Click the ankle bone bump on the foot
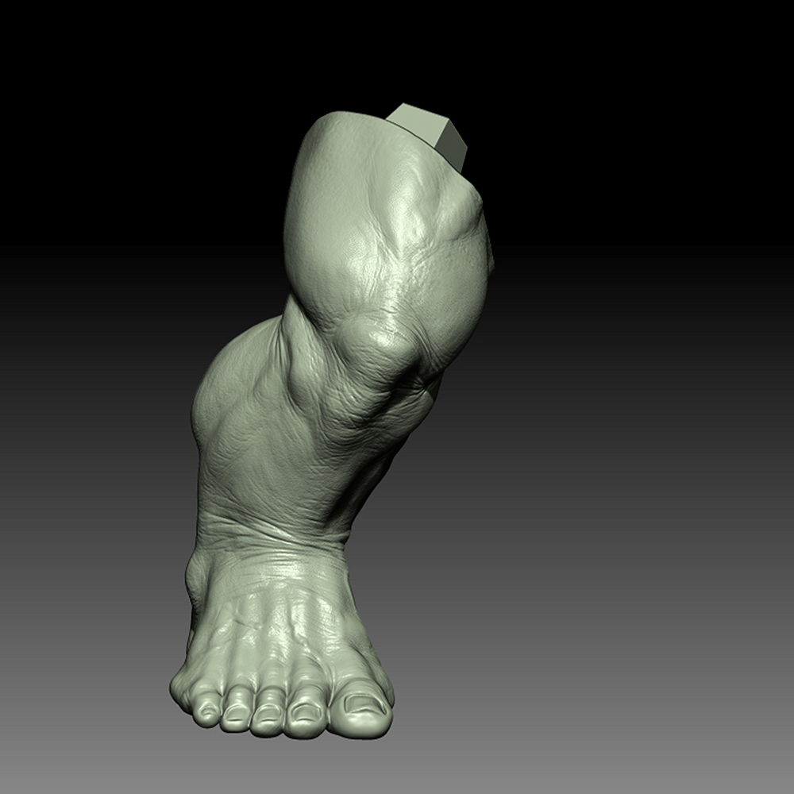Screen dimensions: 794x794 [195, 577]
